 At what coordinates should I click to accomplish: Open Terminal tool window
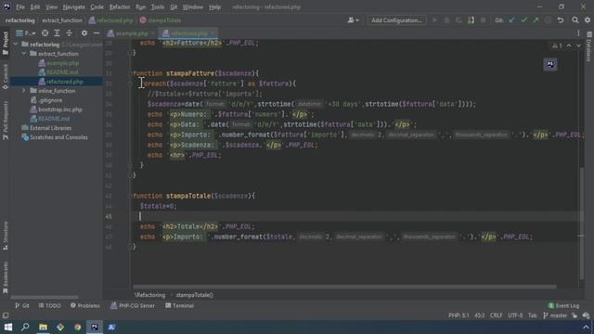179,305
